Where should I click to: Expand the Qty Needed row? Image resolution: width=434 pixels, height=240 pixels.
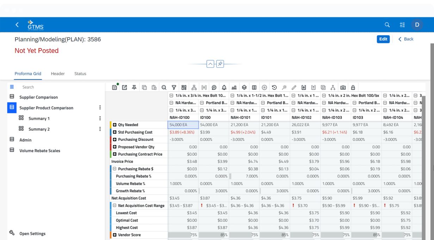[115, 125]
